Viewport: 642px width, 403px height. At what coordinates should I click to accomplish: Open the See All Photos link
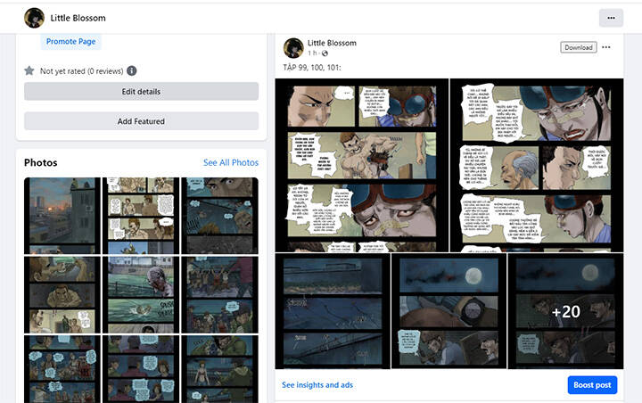pos(231,163)
